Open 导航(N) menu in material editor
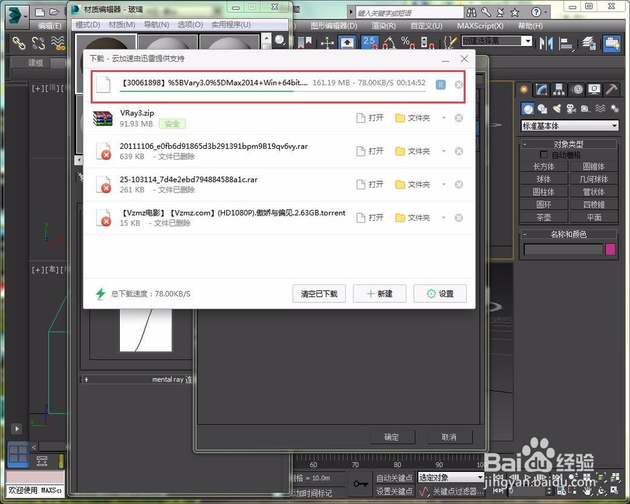Viewport: 630px width, 504px height. 156,25
